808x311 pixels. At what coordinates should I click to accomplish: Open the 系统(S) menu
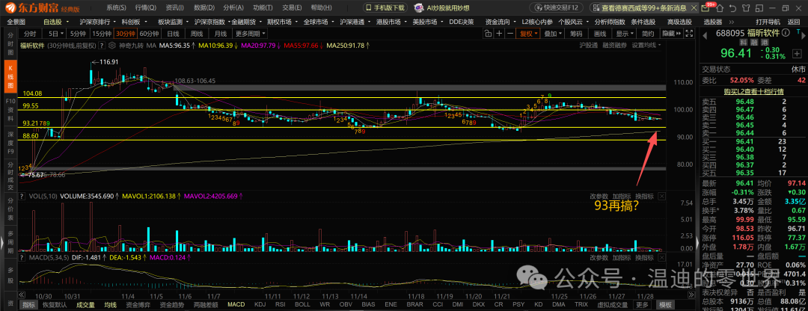click(116, 7)
